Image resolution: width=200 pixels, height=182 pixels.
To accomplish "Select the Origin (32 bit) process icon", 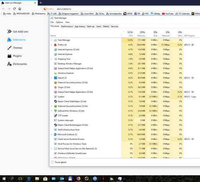I will [55, 87].
